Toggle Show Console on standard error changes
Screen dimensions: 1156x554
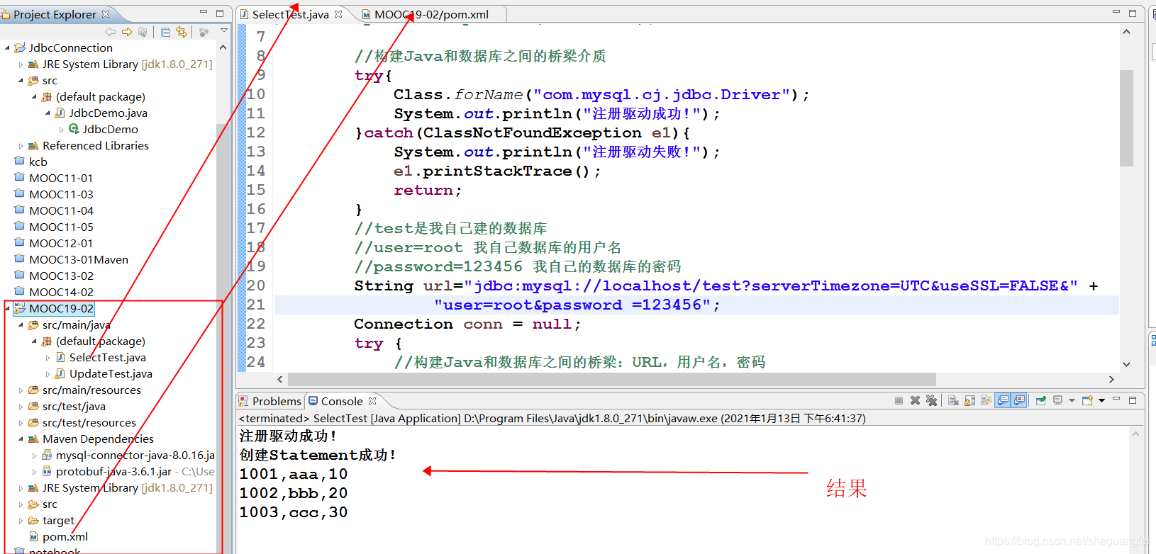[1019, 401]
